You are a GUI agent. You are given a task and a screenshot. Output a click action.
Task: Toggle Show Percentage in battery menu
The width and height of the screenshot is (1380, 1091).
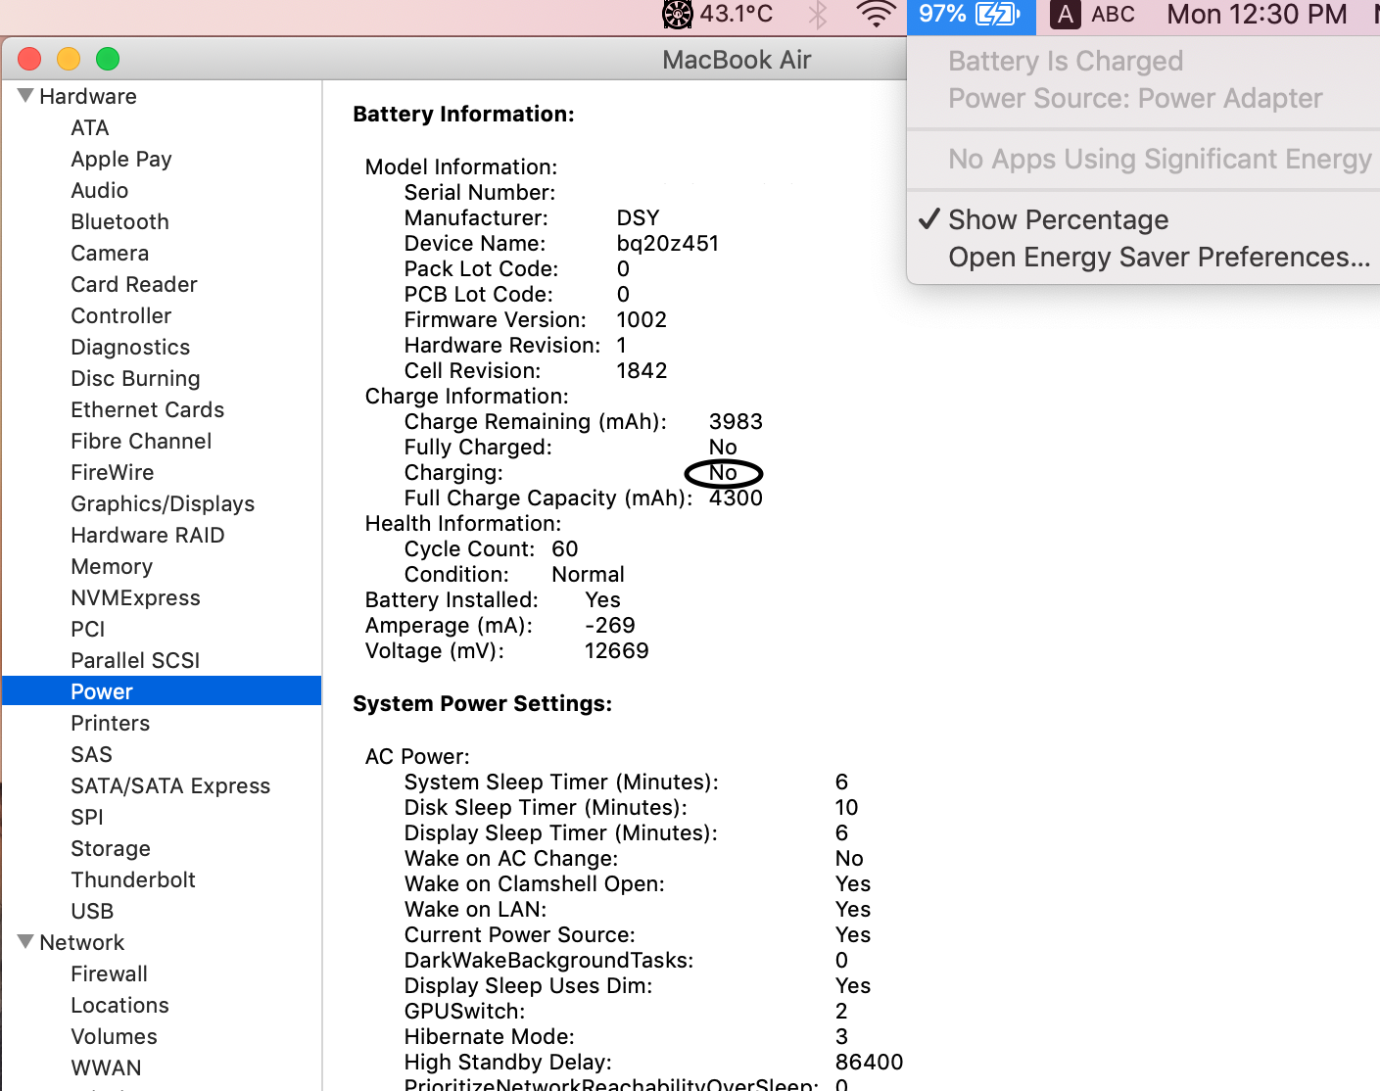coord(1057,219)
